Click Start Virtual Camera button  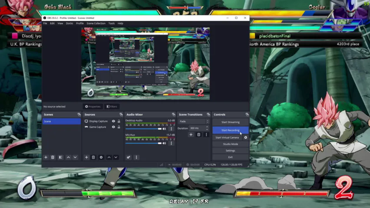click(x=227, y=137)
